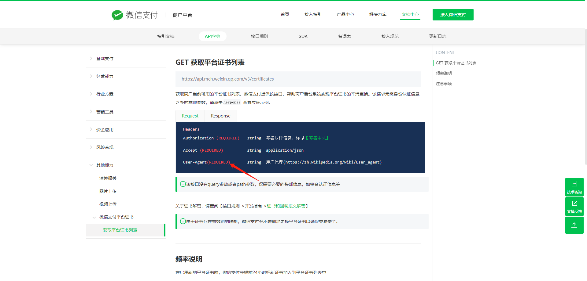The image size is (587, 281).
Task: Jump to 注意事项 in CONTENT outline
Action: pos(444,84)
